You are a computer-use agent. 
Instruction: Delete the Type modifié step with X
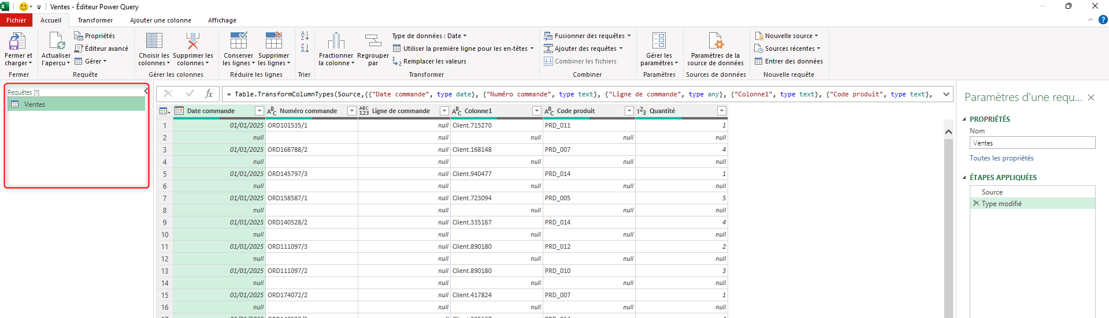[x=976, y=204]
